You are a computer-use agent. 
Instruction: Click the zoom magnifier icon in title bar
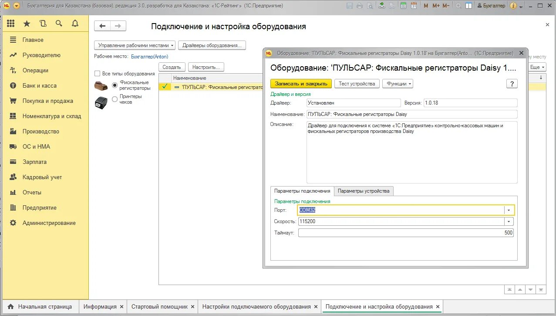pos(459,6)
